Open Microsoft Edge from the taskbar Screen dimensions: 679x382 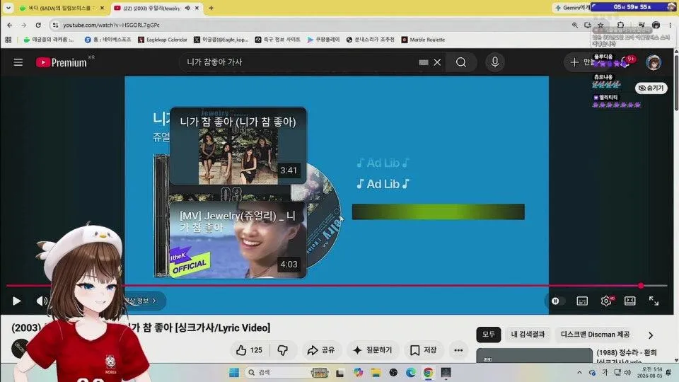[x=410, y=373]
